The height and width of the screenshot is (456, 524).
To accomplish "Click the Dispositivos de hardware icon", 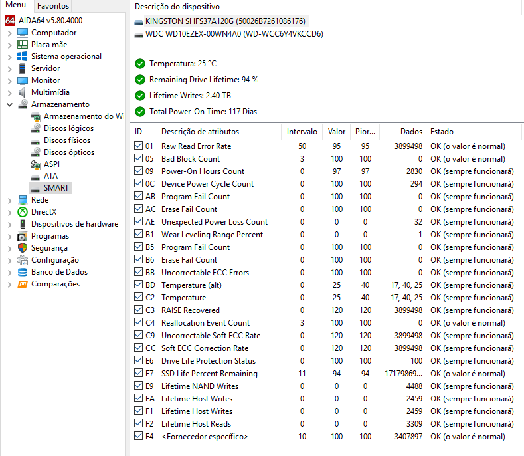I will pos(23,224).
